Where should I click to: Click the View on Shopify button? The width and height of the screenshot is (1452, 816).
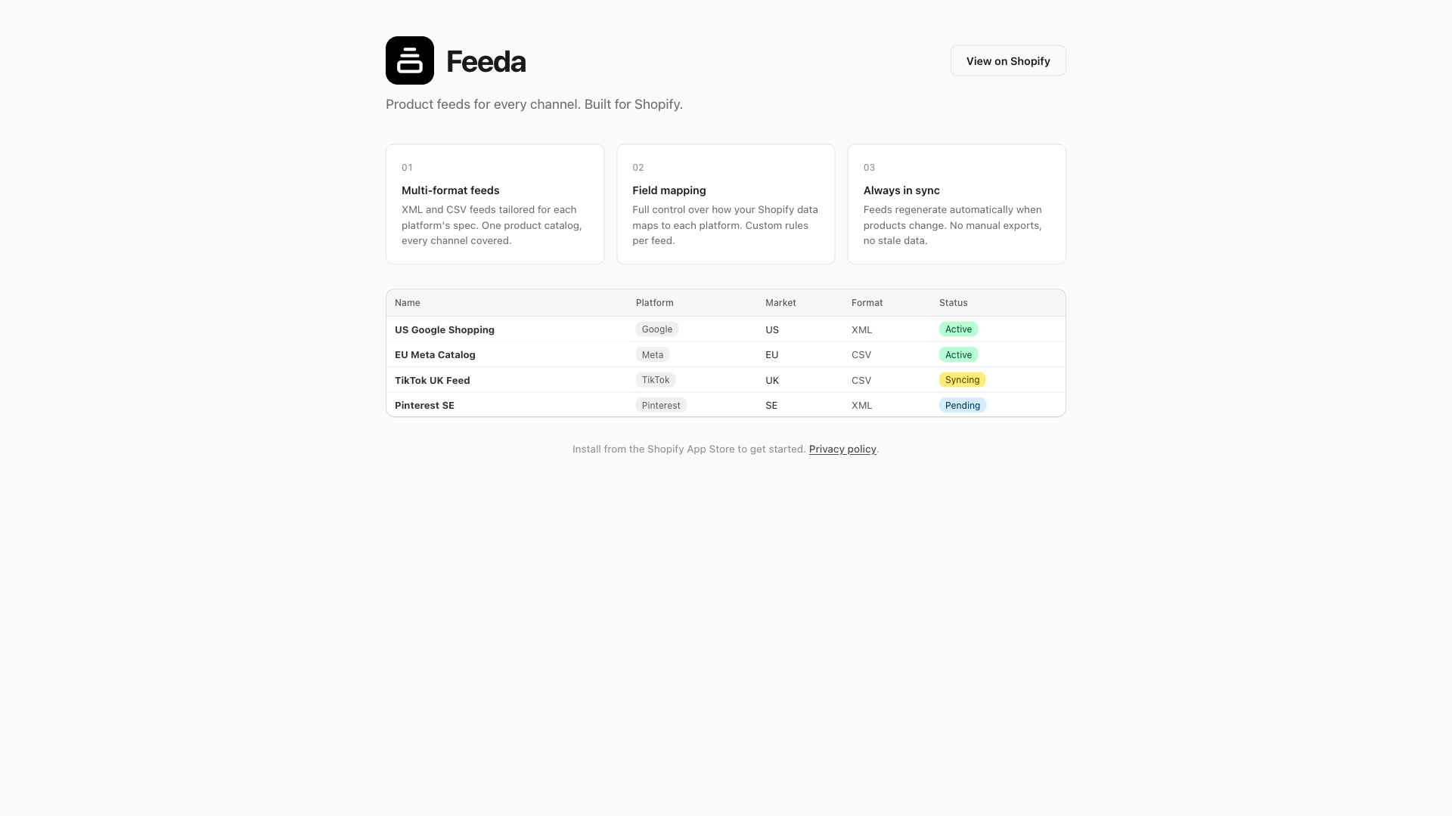1007,61
